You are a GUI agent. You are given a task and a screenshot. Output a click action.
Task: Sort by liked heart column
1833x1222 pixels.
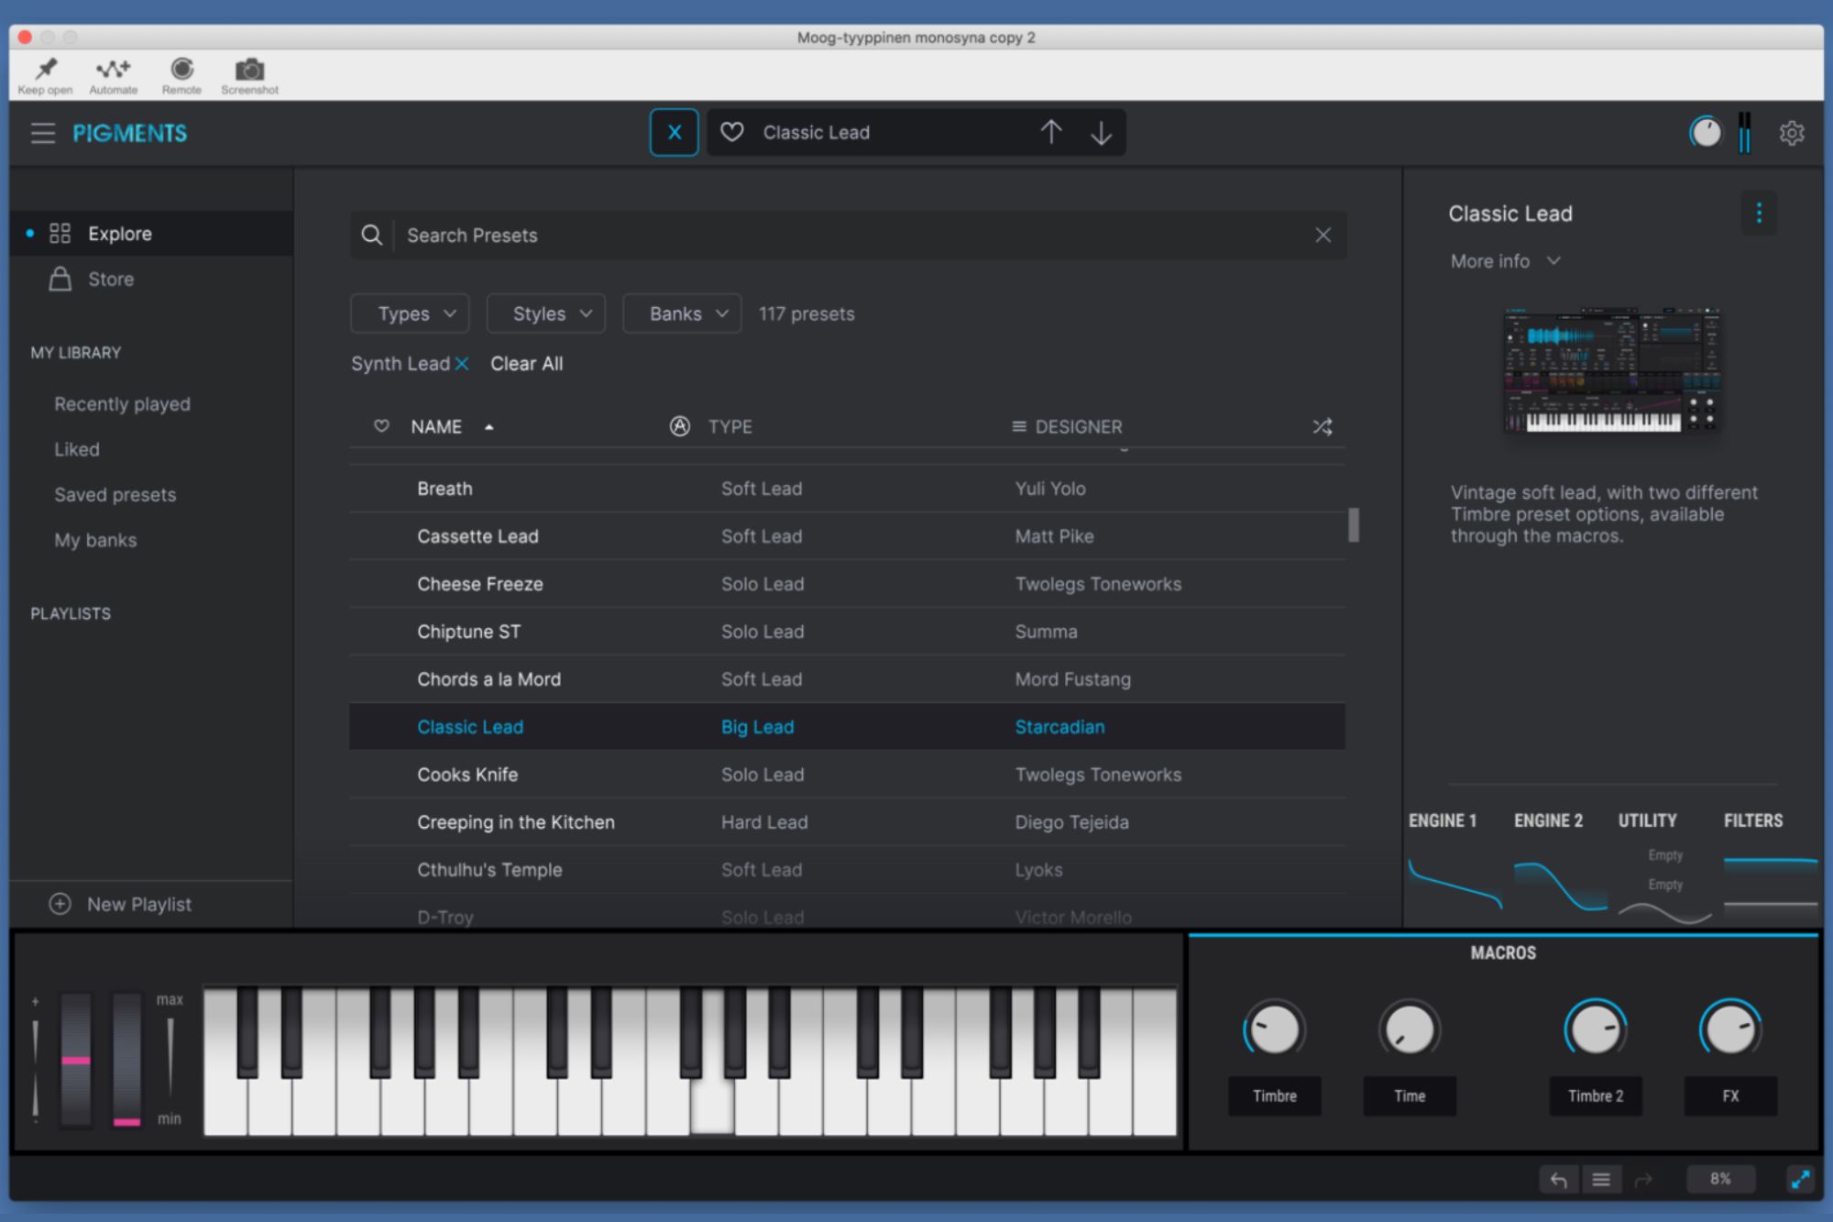381,426
